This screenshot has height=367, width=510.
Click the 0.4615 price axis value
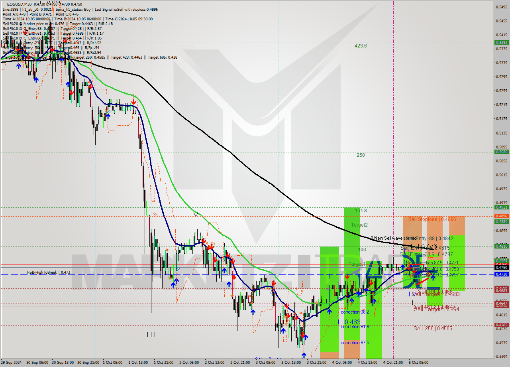point(501,315)
